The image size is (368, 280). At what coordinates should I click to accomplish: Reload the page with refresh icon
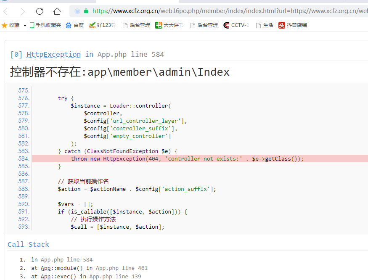(40, 11)
